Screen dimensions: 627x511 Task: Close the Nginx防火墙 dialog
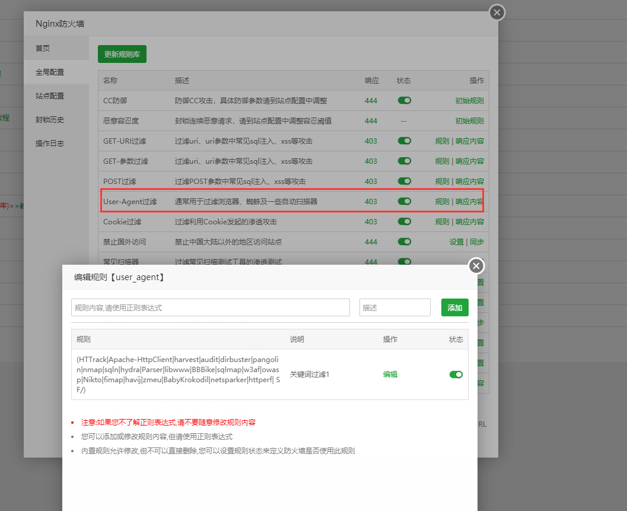497,12
